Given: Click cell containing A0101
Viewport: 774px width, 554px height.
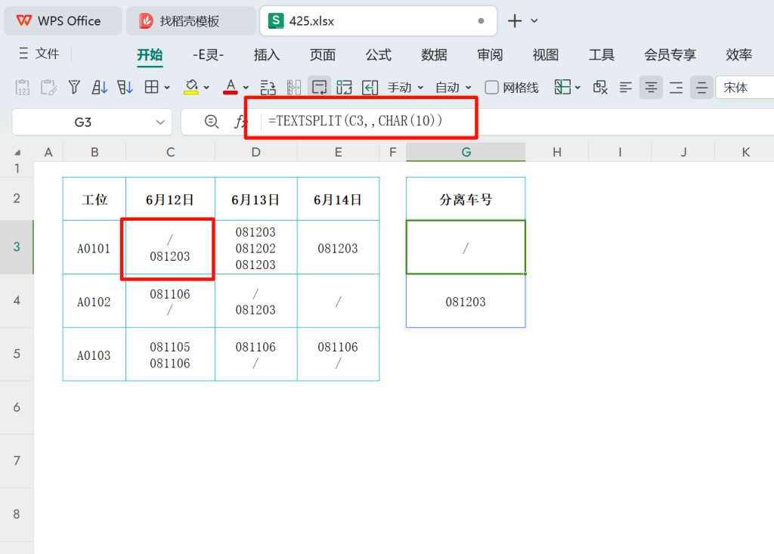Looking at the screenshot, I should pos(94,248).
